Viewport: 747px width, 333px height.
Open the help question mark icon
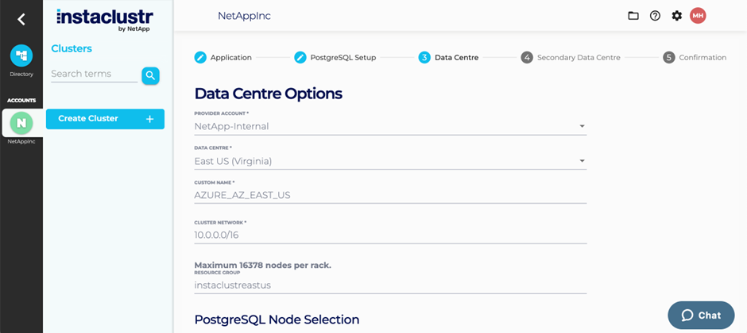655,16
